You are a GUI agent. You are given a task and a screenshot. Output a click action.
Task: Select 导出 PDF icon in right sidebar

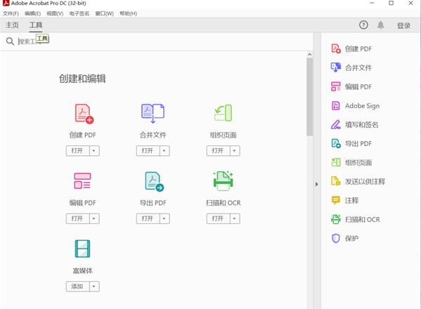pyautogui.click(x=336, y=143)
